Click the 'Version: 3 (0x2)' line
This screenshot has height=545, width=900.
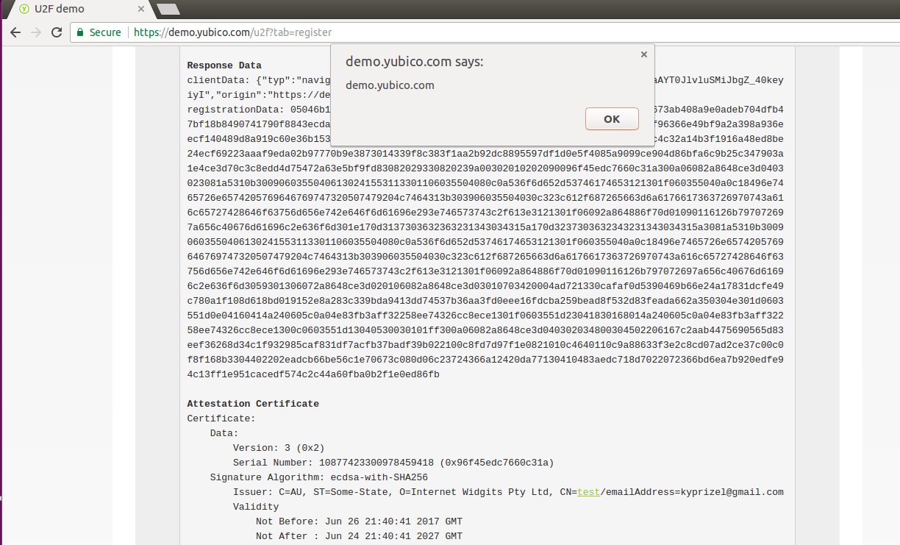tap(279, 448)
